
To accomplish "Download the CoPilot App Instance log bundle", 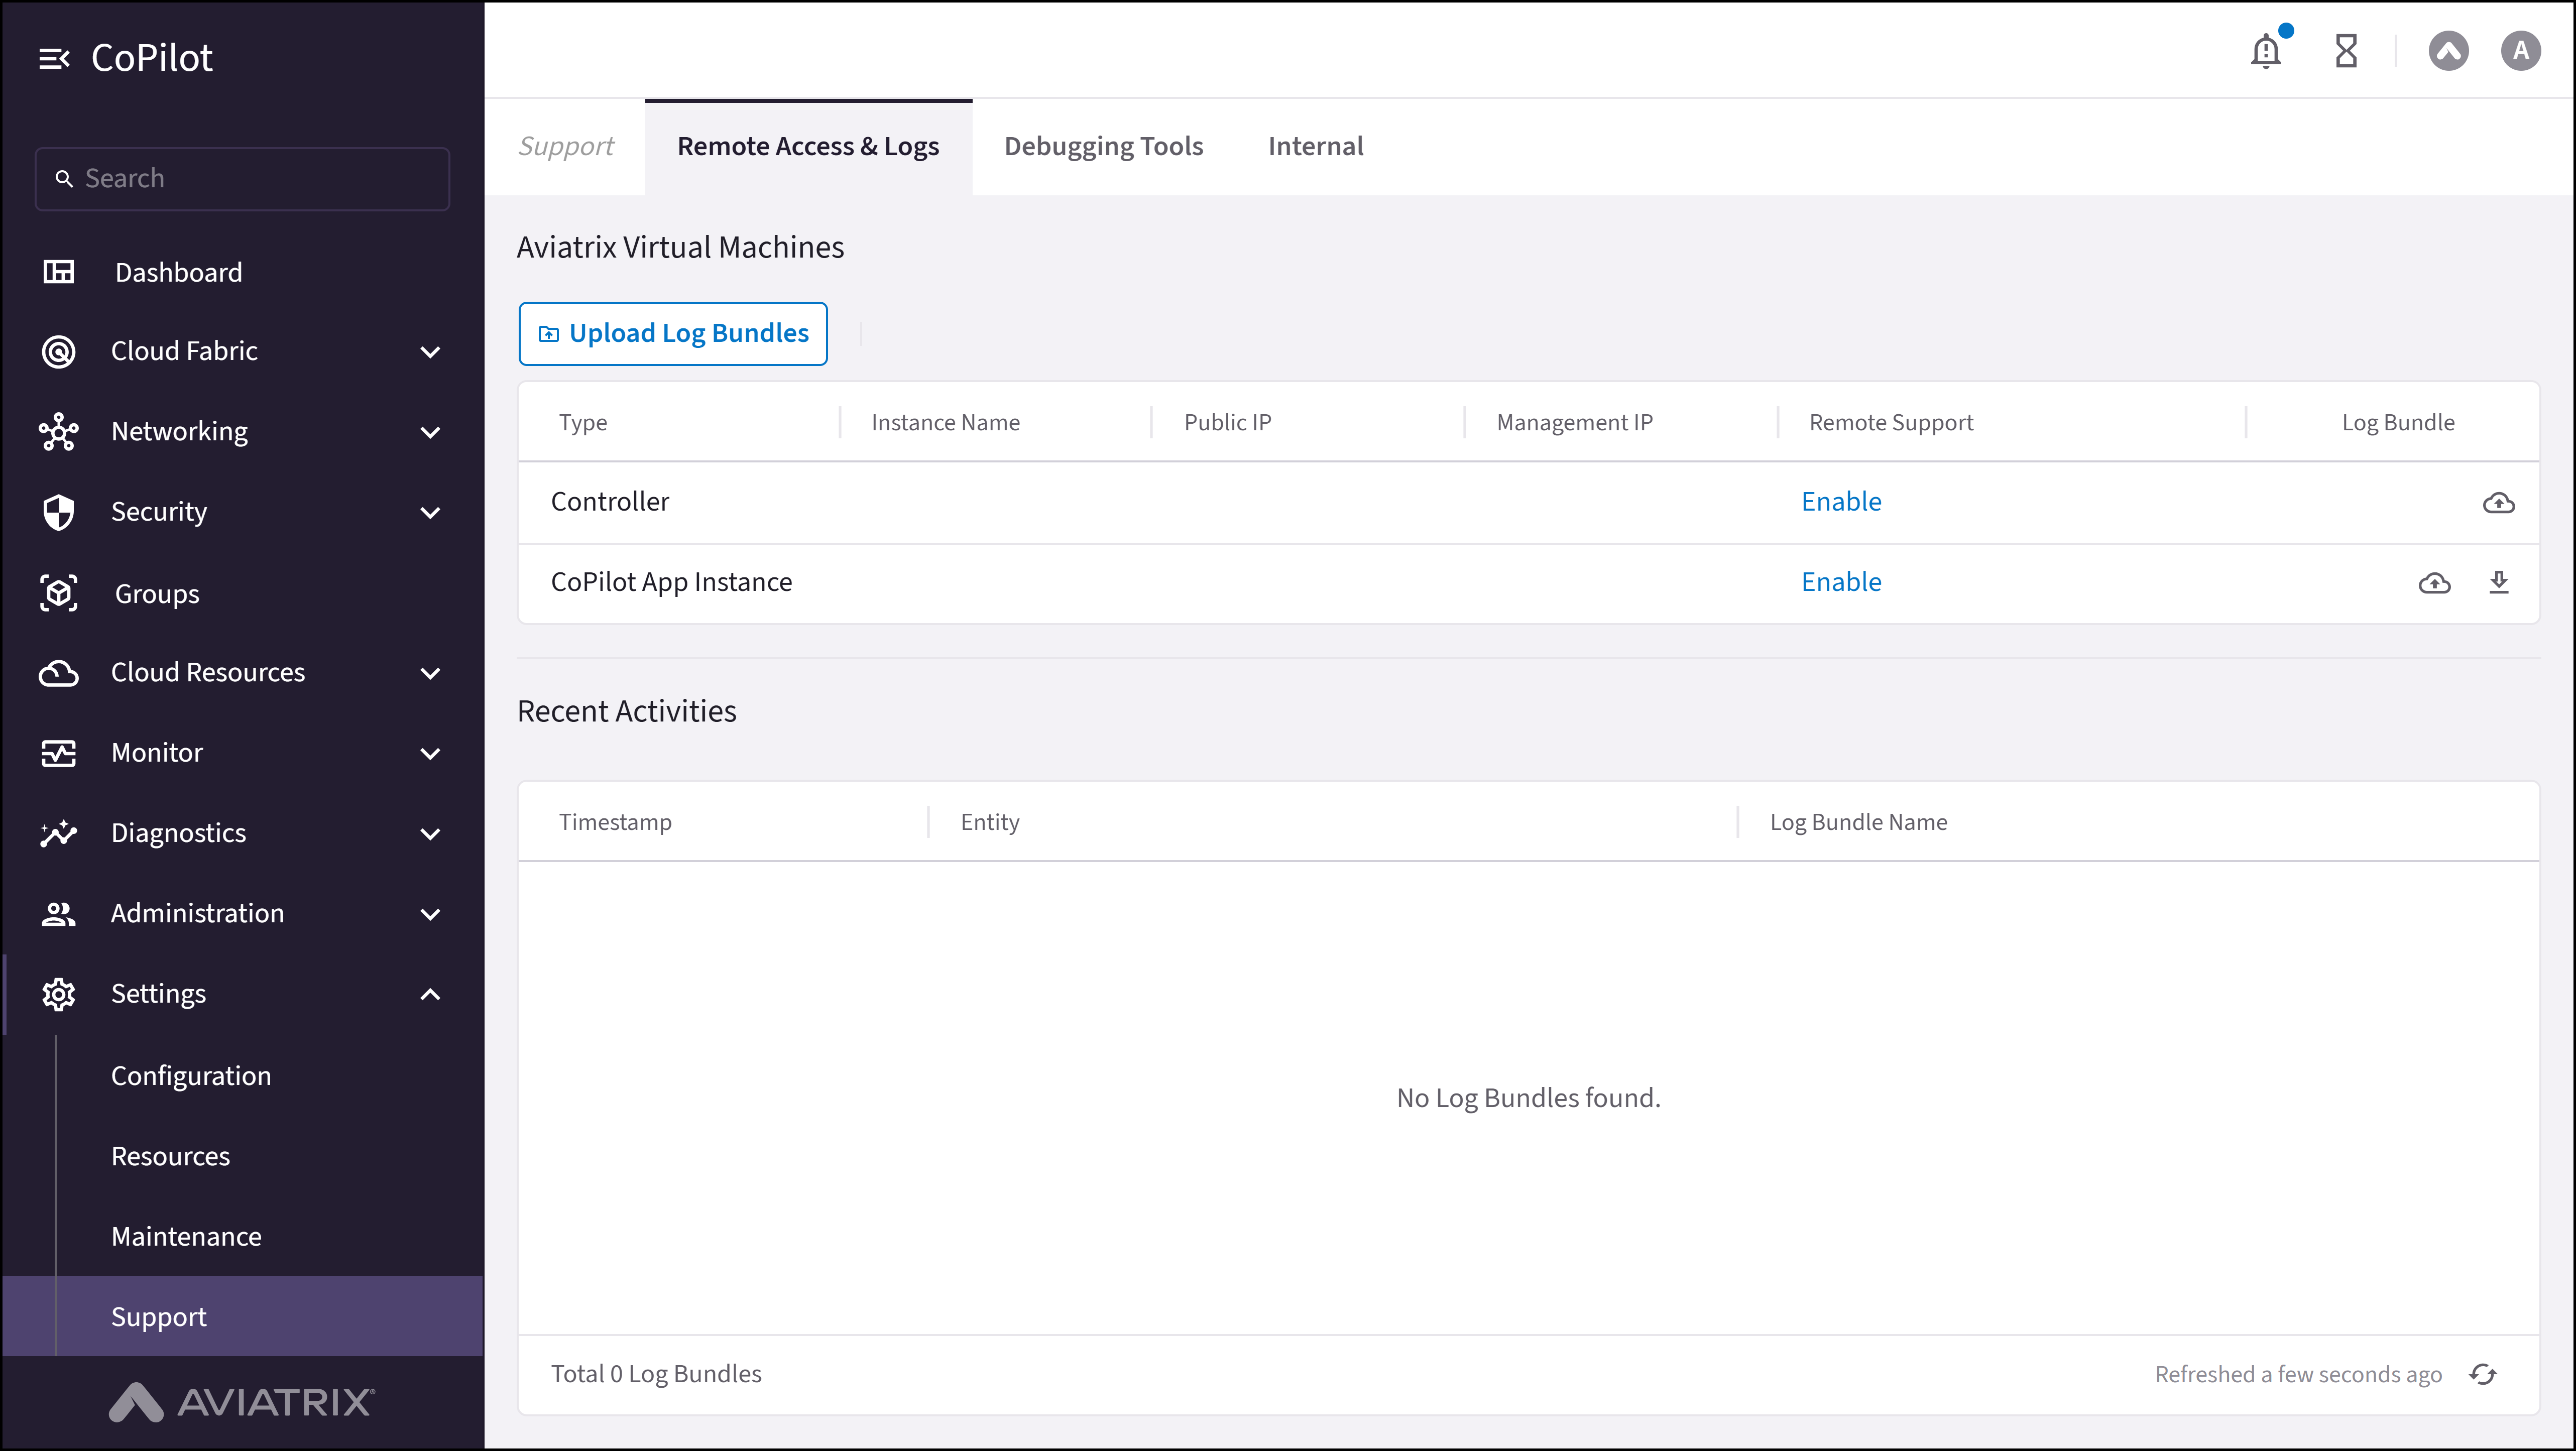I will click(x=2500, y=583).
